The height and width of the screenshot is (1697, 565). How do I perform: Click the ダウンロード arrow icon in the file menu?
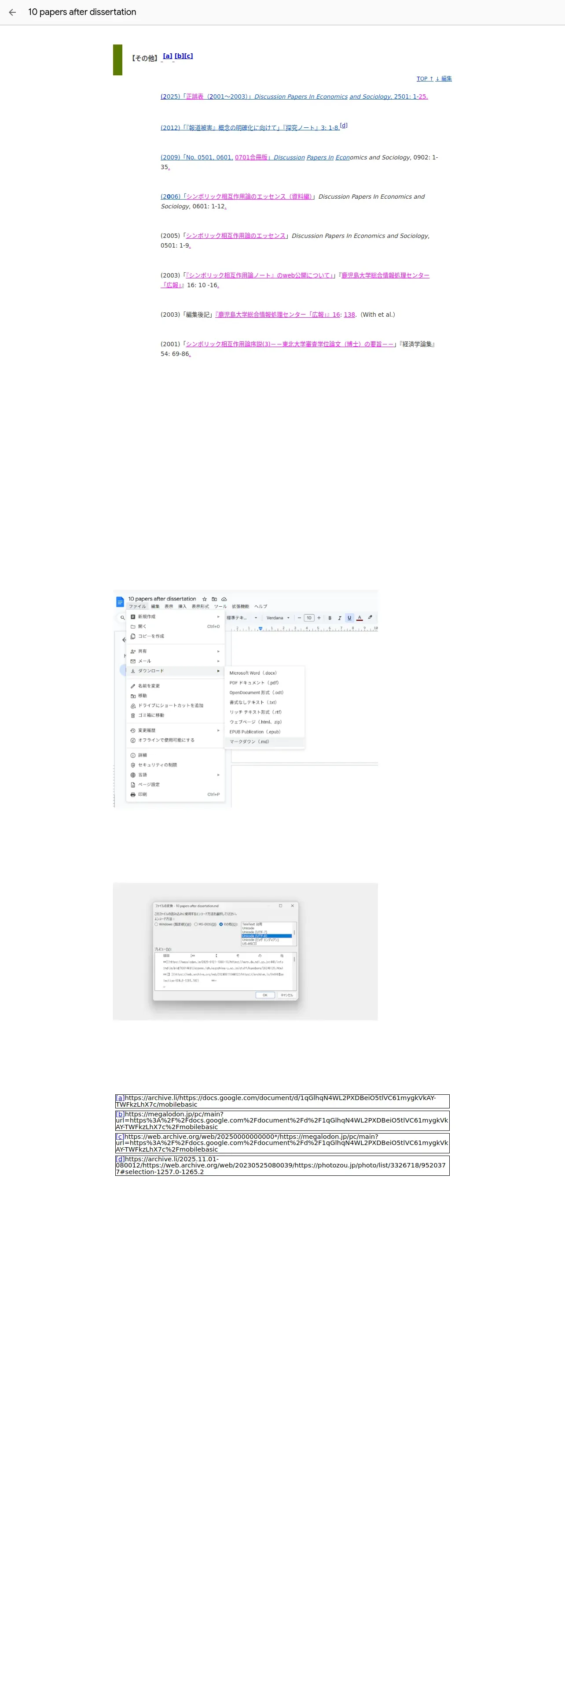coord(133,671)
